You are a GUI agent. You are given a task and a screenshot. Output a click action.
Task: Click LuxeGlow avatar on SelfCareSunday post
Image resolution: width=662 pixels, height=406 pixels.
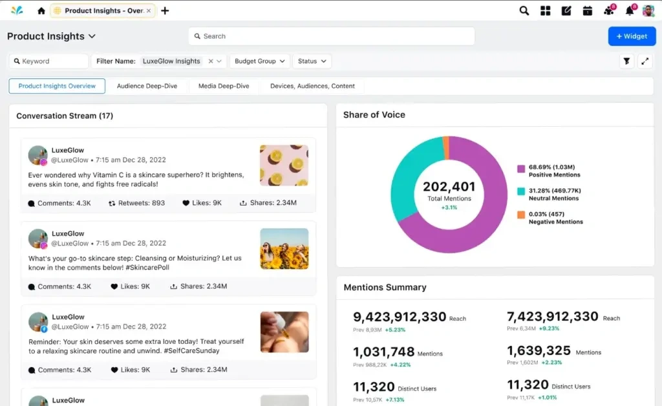point(38,322)
